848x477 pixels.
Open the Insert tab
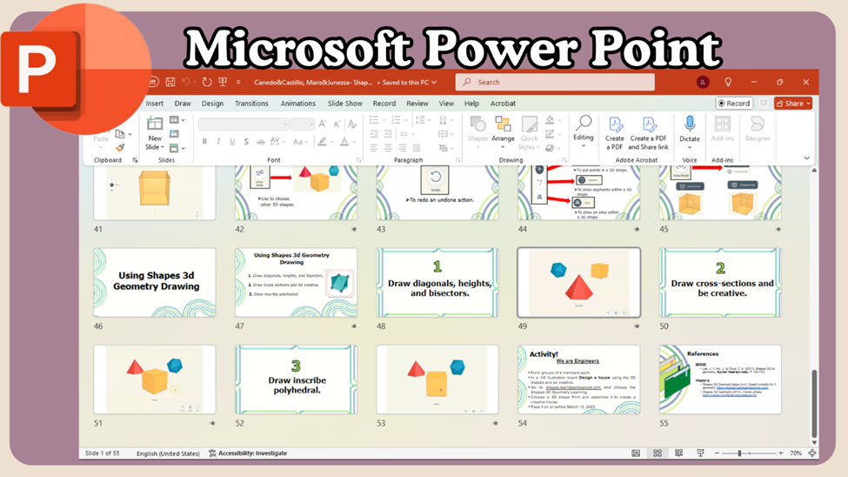154,104
